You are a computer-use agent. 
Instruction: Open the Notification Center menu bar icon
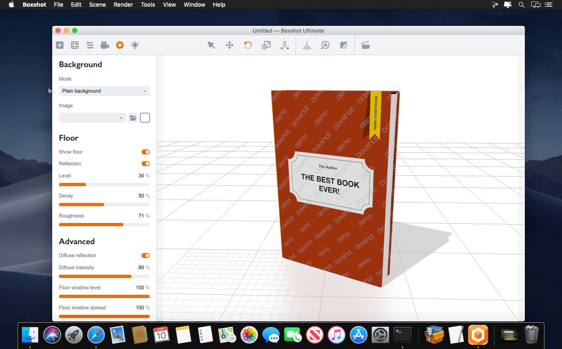[x=549, y=5]
